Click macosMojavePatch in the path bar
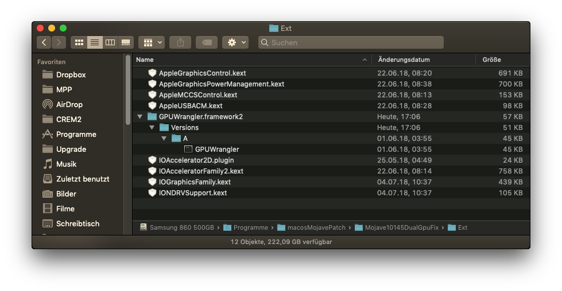This screenshot has width=562, height=291. (x=311, y=227)
